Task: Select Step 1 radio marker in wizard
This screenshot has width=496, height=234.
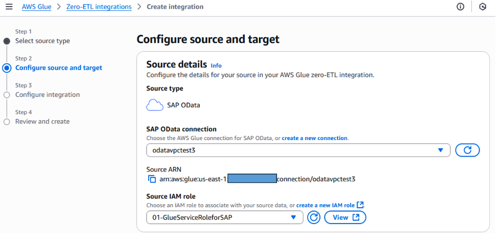Action: click(7, 41)
